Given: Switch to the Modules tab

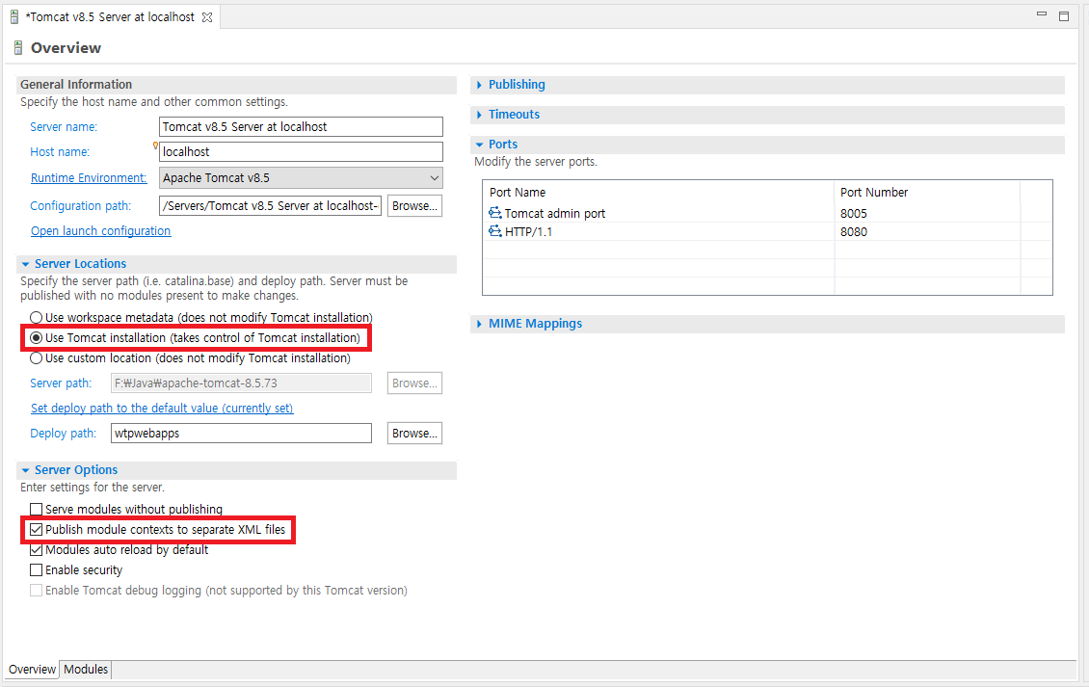Looking at the screenshot, I should [86, 670].
